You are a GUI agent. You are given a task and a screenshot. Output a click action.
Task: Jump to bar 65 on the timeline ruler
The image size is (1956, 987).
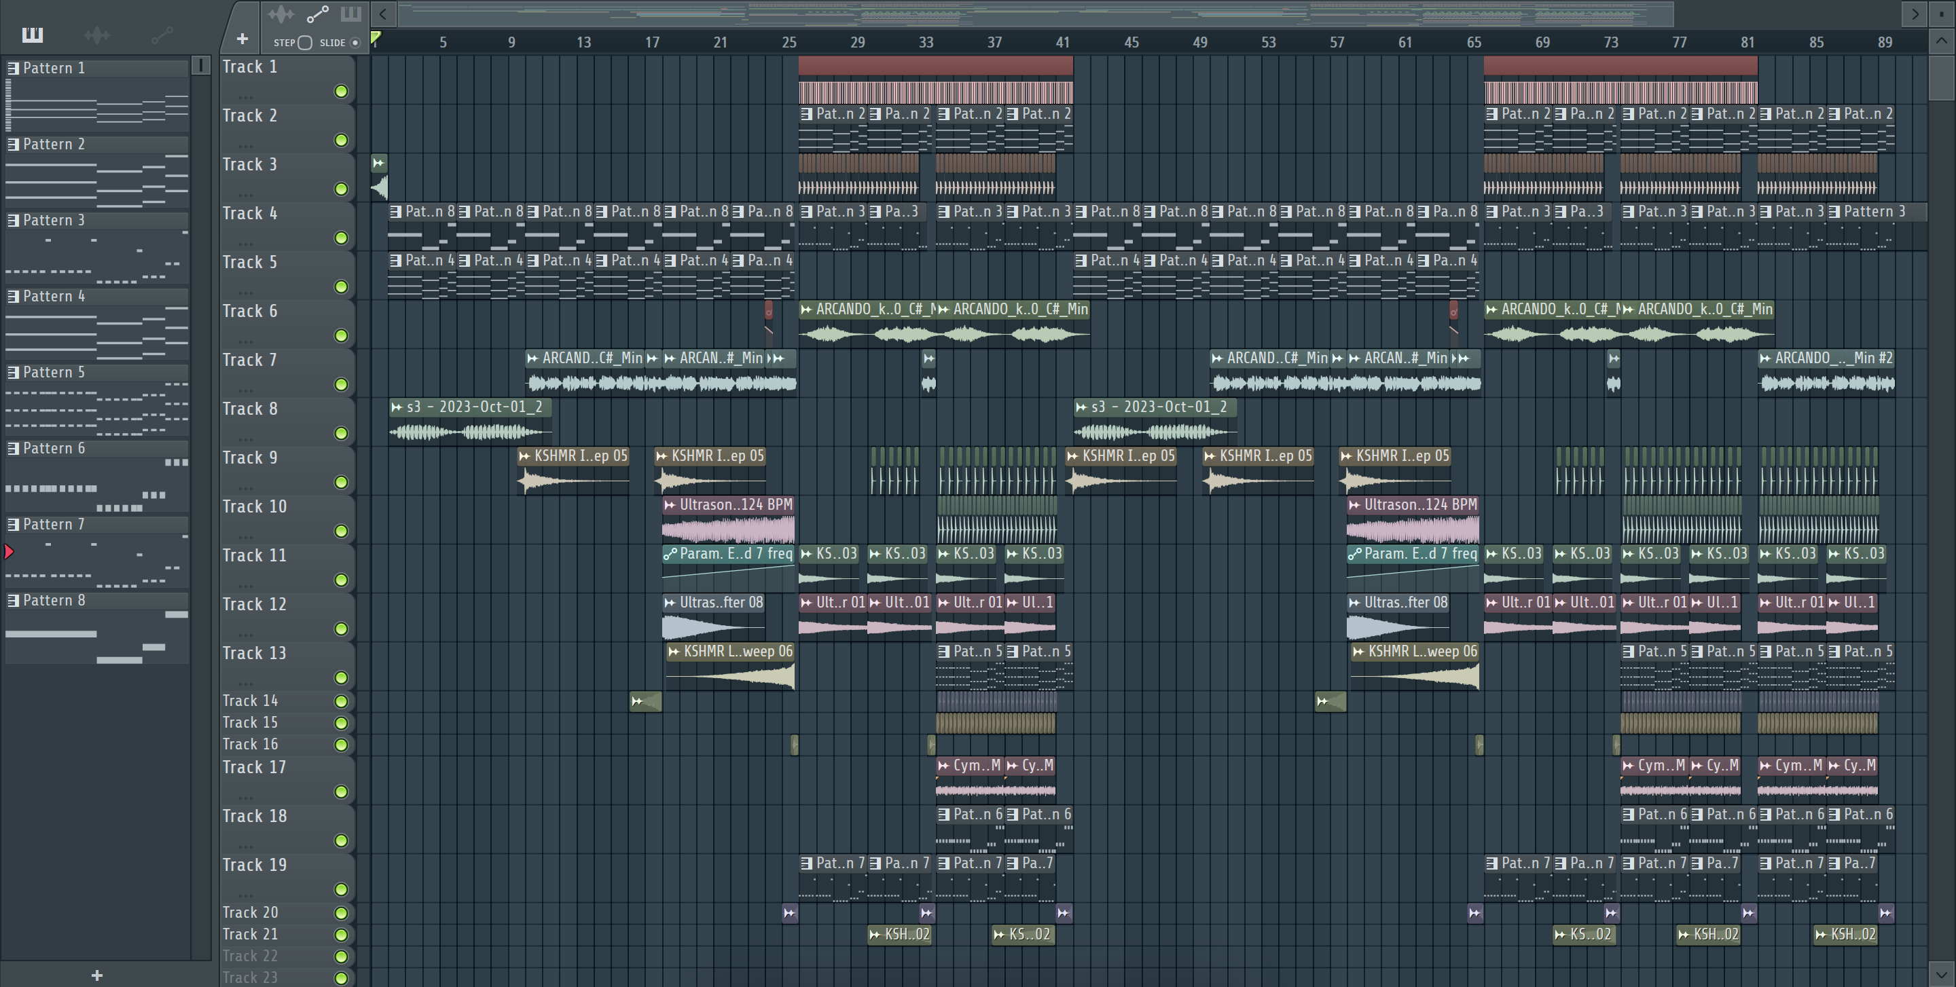click(x=1474, y=43)
